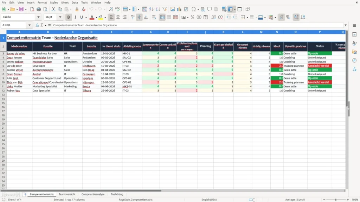The width and height of the screenshot is (360, 202).
Task: Switch to the Toelichting sheet tab
Action: pos(117,194)
